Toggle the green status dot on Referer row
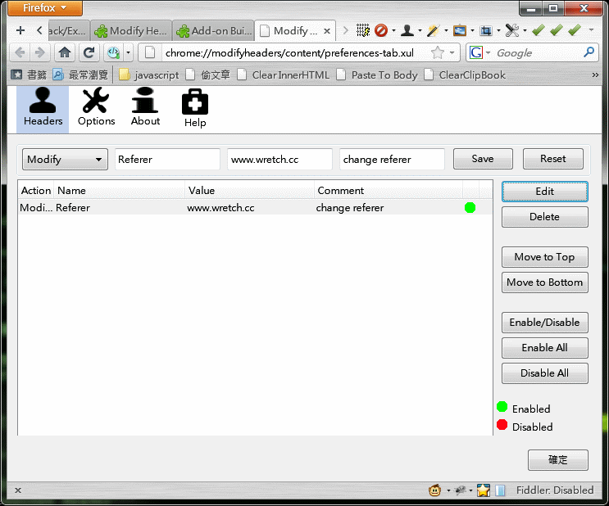The height and width of the screenshot is (506, 609). (x=470, y=208)
